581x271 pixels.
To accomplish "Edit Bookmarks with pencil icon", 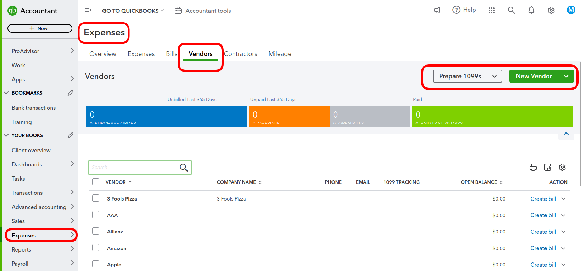I will tap(71, 93).
